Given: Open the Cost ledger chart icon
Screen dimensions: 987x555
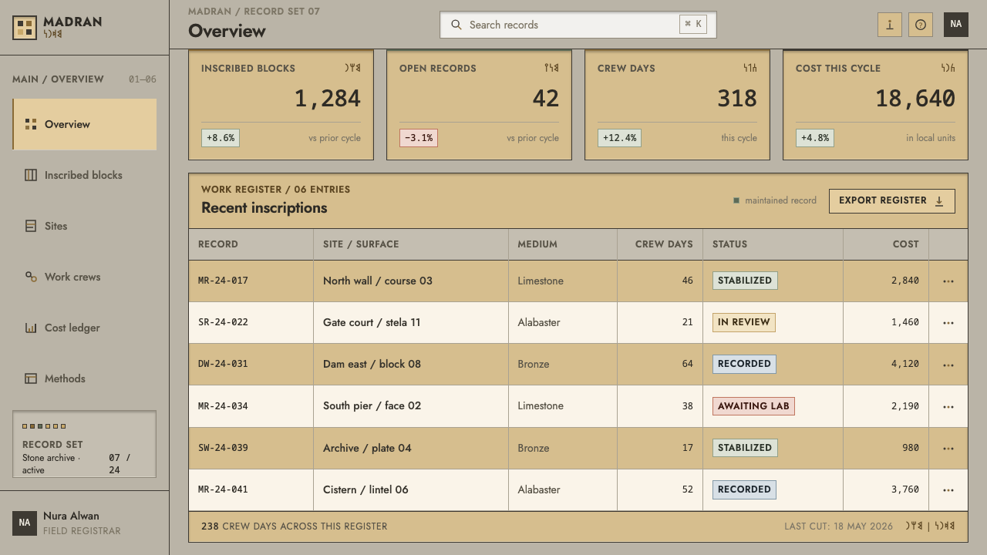Looking at the screenshot, I should (31, 328).
